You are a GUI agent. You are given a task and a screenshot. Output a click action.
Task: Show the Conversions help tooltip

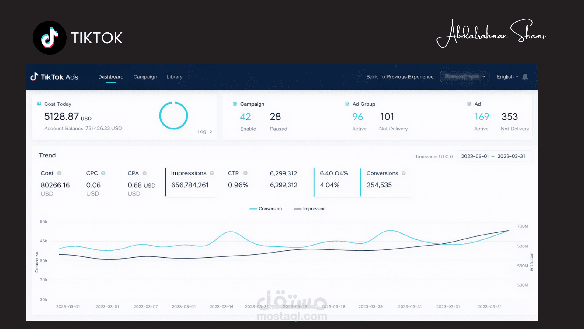[404, 173]
